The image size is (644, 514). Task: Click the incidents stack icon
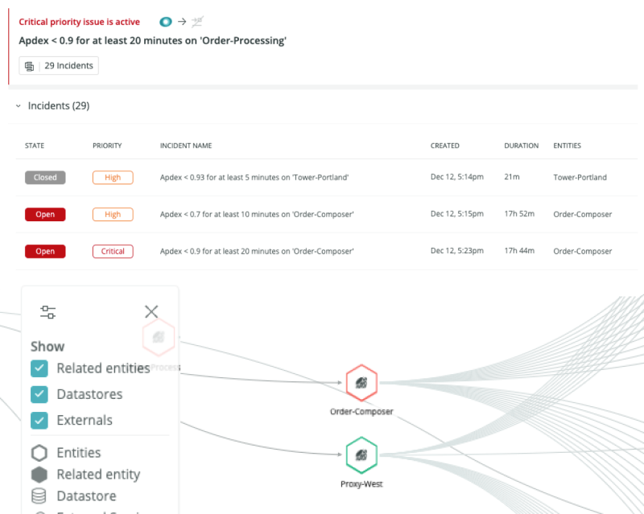[x=30, y=66]
